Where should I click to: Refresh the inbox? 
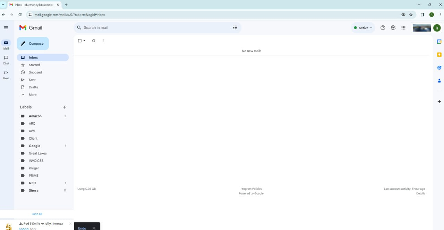pyautogui.click(x=94, y=41)
